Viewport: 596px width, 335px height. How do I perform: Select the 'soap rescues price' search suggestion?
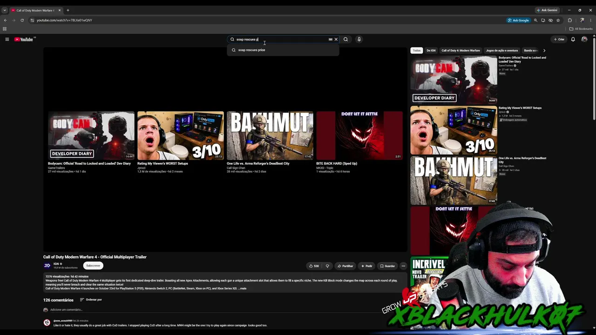pyautogui.click(x=283, y=50)
